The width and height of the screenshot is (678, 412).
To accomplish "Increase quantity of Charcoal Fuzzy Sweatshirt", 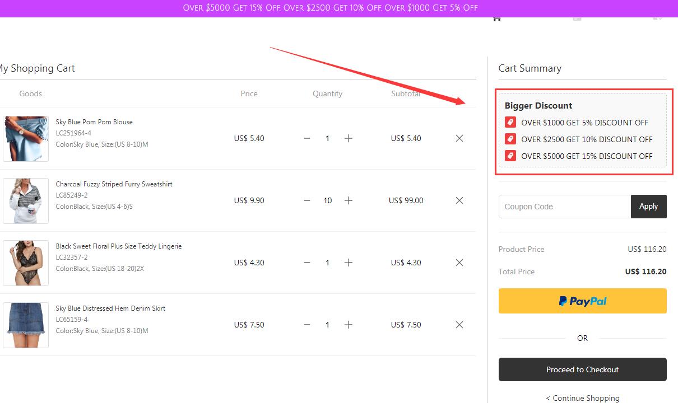I will tap(349, 200).
